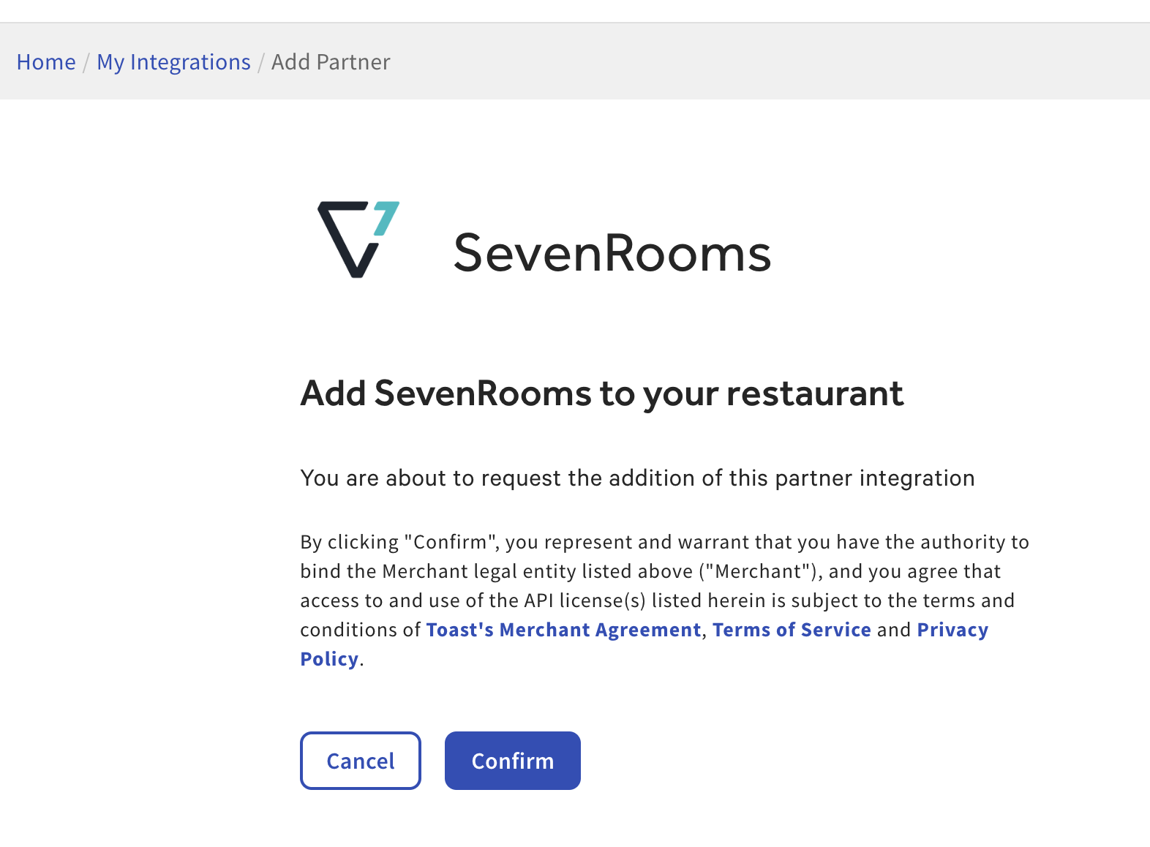Click the gray breadcrumb navigation bar
The image size is (1150, 847).
point(575,61)
